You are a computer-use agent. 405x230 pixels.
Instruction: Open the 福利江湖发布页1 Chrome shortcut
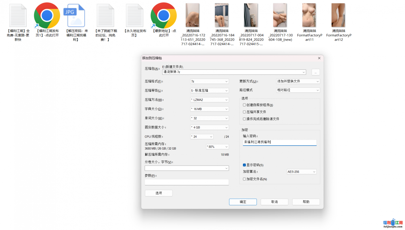point(47,16)
